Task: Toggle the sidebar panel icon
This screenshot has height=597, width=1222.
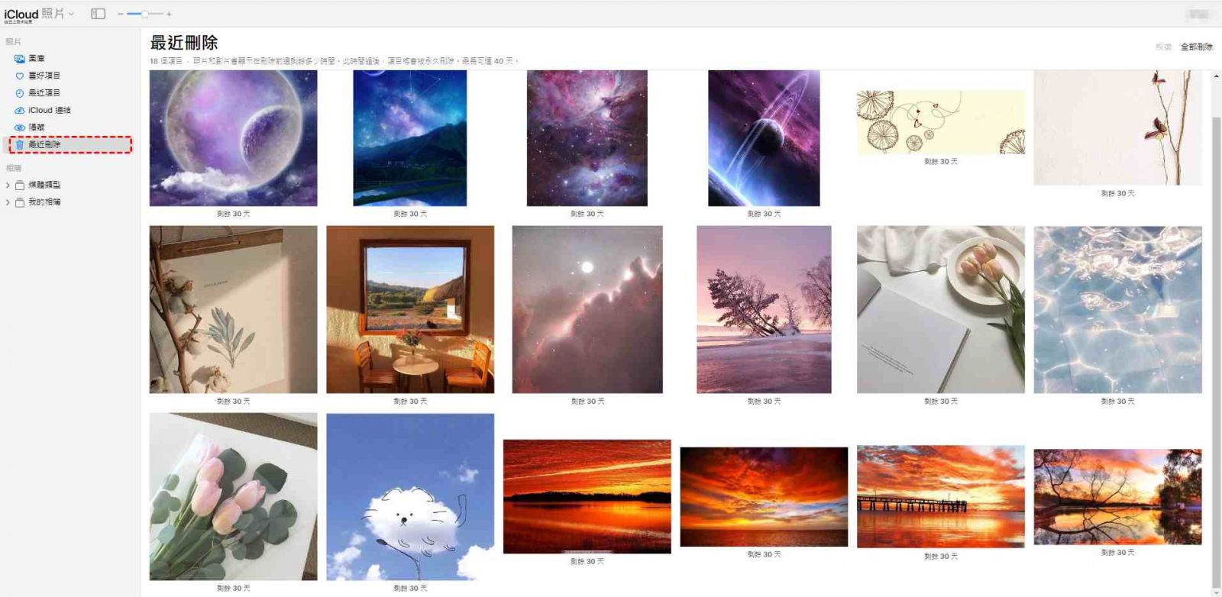Action: coord(98,14)
